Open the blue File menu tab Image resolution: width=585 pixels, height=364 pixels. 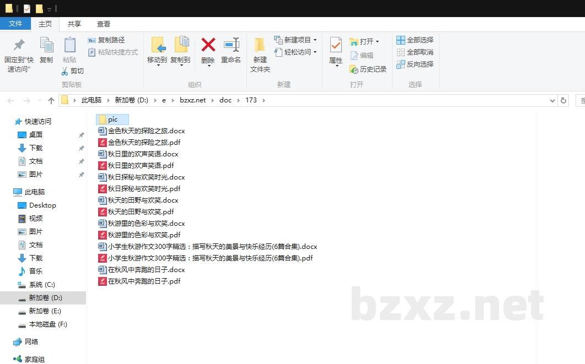[x=15, y=24]
